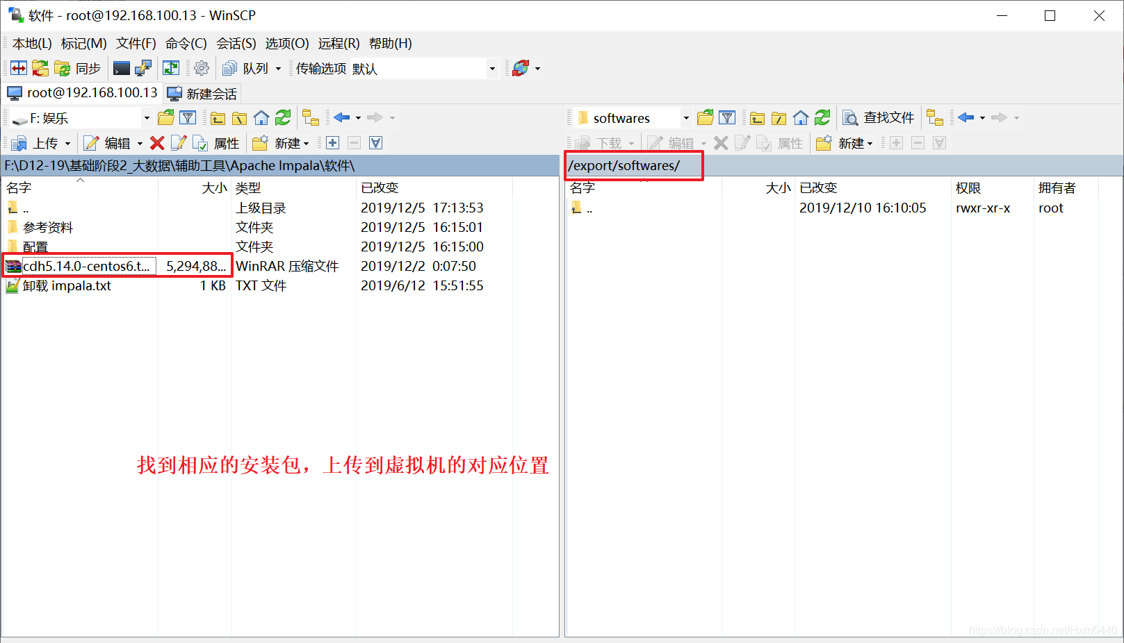Click the local panel open directory icon
The width and height of the screenshot is (1124, 643).
point(166,117)
